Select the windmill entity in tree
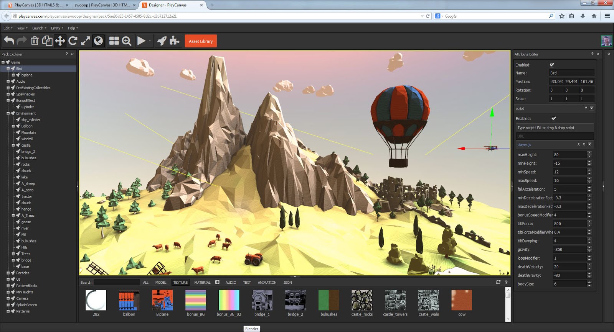614x332 pixels. pyautogui.click(x=27, y=139)
